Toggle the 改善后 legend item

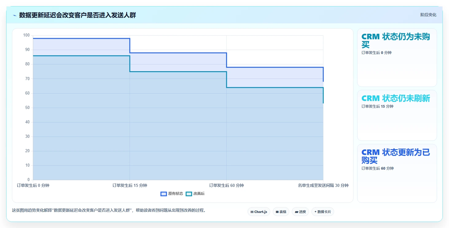tap(195, 194)
